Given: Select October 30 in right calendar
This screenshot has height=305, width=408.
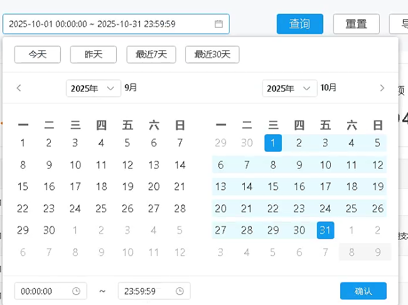Looking at the screenshot, I should click(299, 230).
